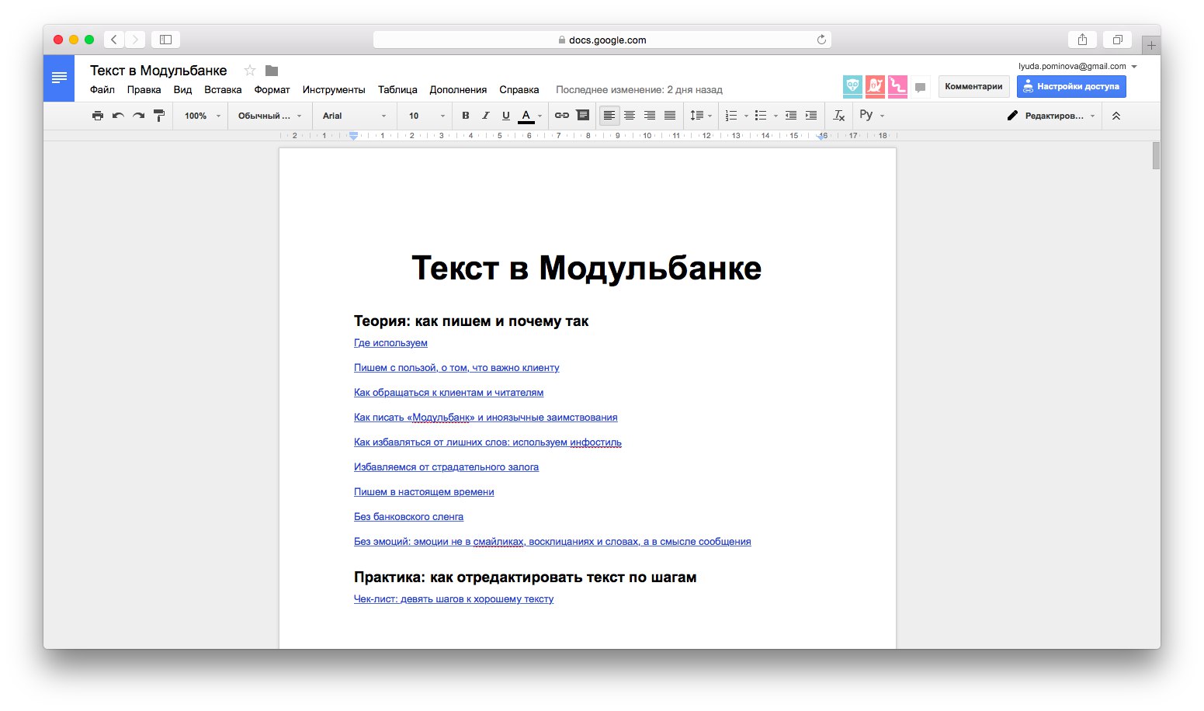Image resolution: width=1204 pixels, height=711 pixels.
Task: Open the line spacing dropdown
Action: point(701,116)
